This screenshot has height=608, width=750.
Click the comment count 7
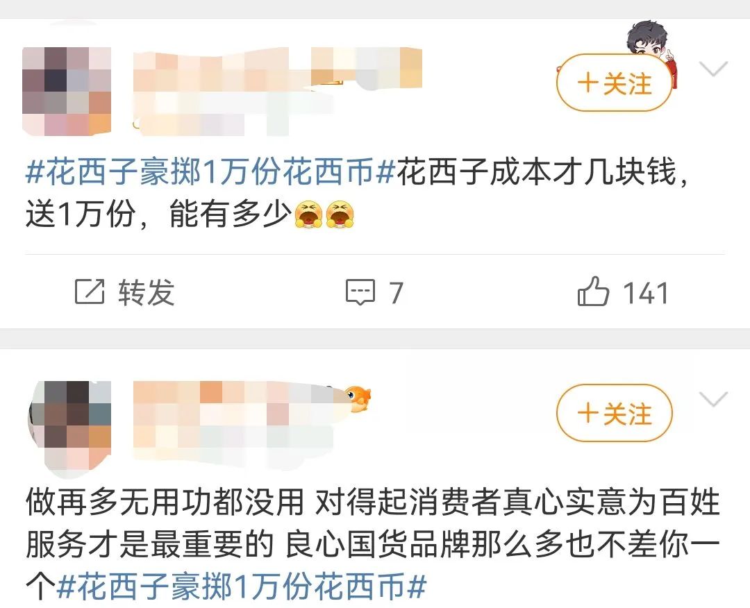(396, 292)
